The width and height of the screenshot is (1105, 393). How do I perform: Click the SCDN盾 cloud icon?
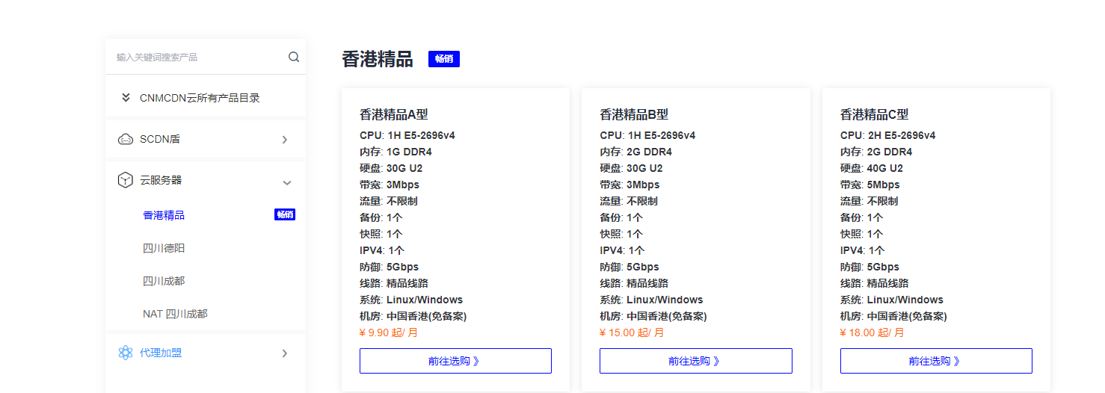point(126,139)
